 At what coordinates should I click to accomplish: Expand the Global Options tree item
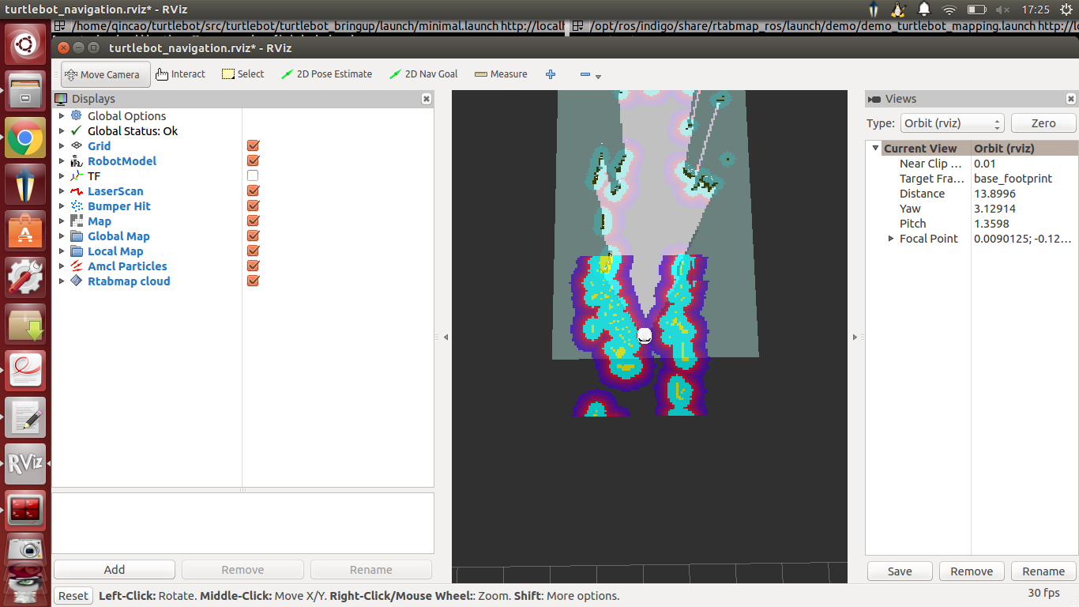(62, 116)
